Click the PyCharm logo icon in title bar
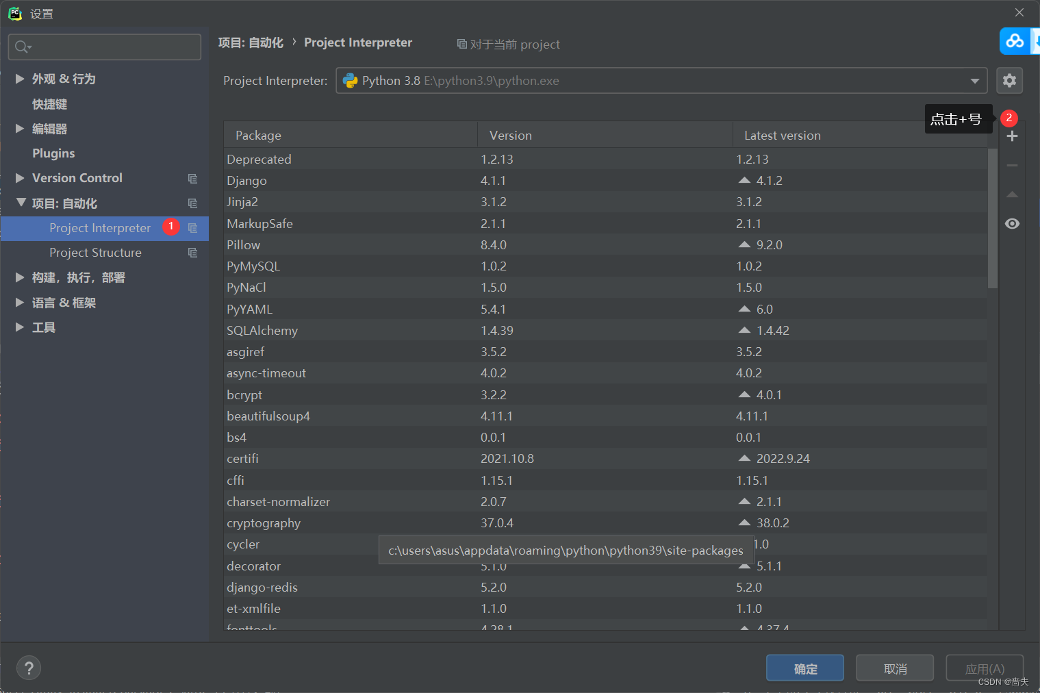 tap(15, 12)
